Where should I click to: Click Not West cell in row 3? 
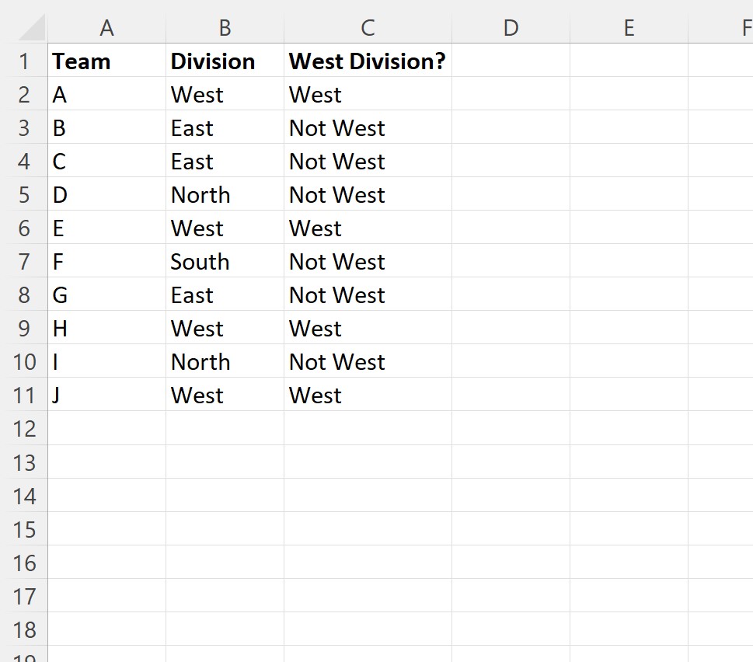368,128
